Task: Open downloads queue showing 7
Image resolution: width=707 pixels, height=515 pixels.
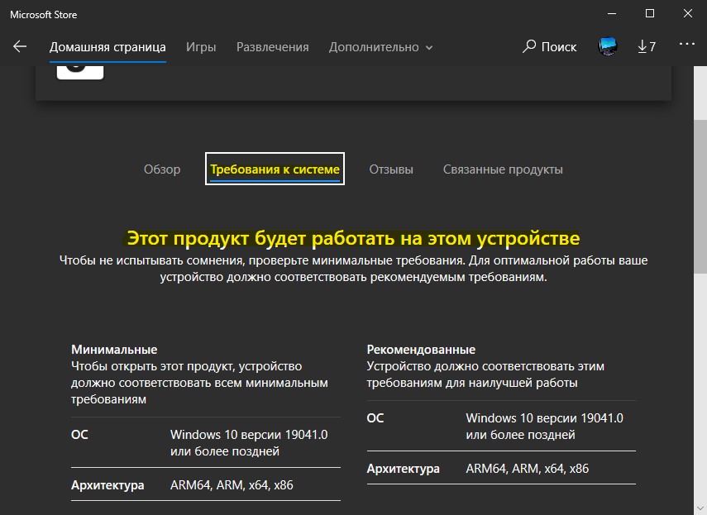Action: pos(647,46)
